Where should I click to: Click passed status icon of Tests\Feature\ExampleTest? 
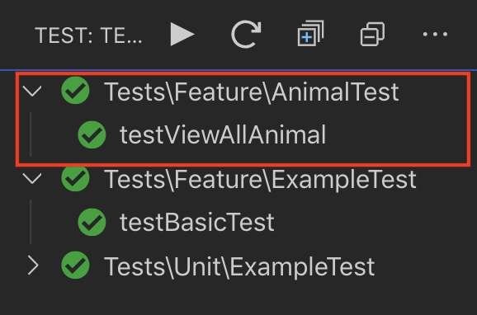click(x=75, y=178)
